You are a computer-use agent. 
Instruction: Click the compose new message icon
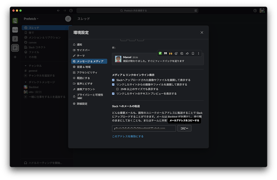68,19
